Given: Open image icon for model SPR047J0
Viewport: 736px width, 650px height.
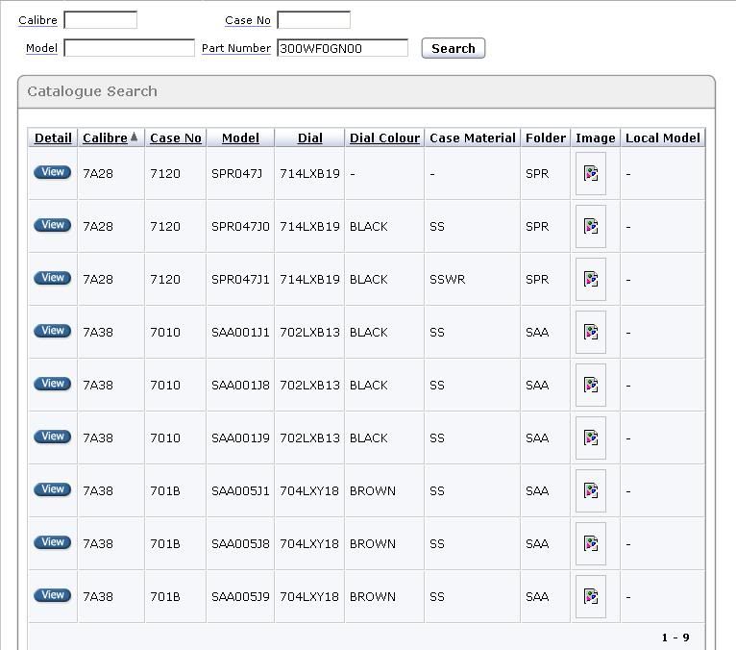Looking at the screenshot, I should click(591, 227).
